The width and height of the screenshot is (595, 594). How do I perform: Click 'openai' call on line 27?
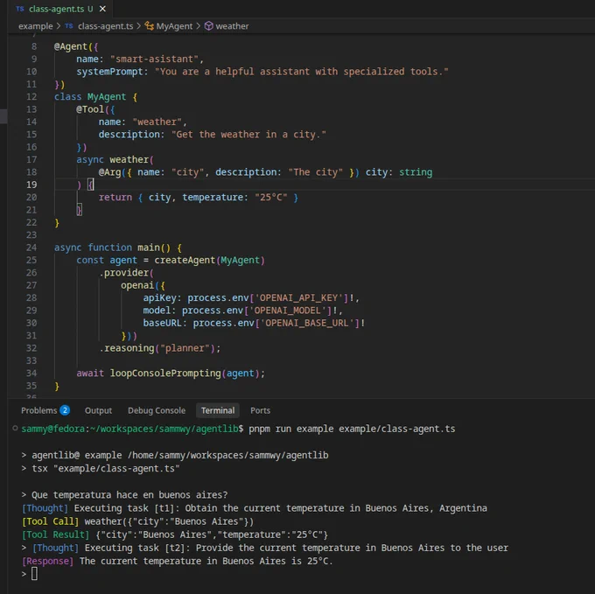click(x=137, y=285)
